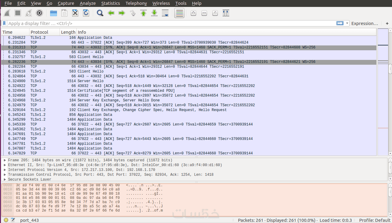Open the Capture menu
This screenshot has width=392, height=223.
pos(66,3)
